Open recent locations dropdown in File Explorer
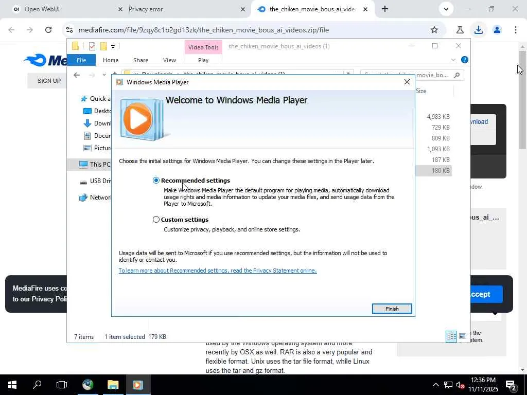Image resolution: width=527 pixels, height=395 pixels. point(104,75)
